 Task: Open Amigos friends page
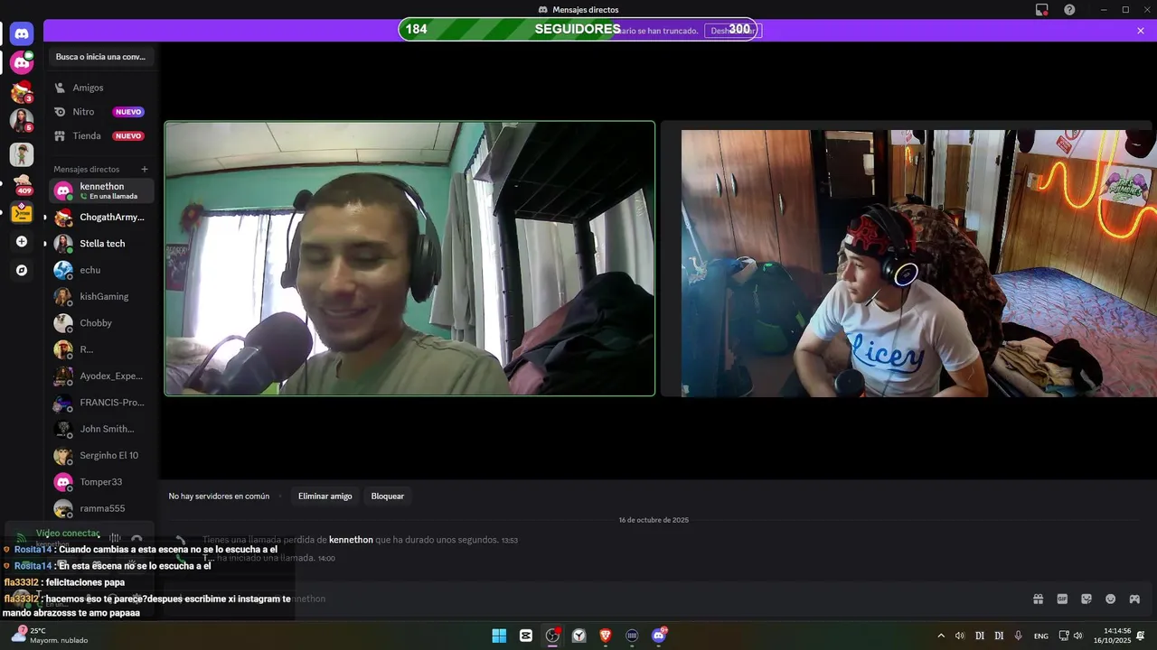[x=101, y=88]
